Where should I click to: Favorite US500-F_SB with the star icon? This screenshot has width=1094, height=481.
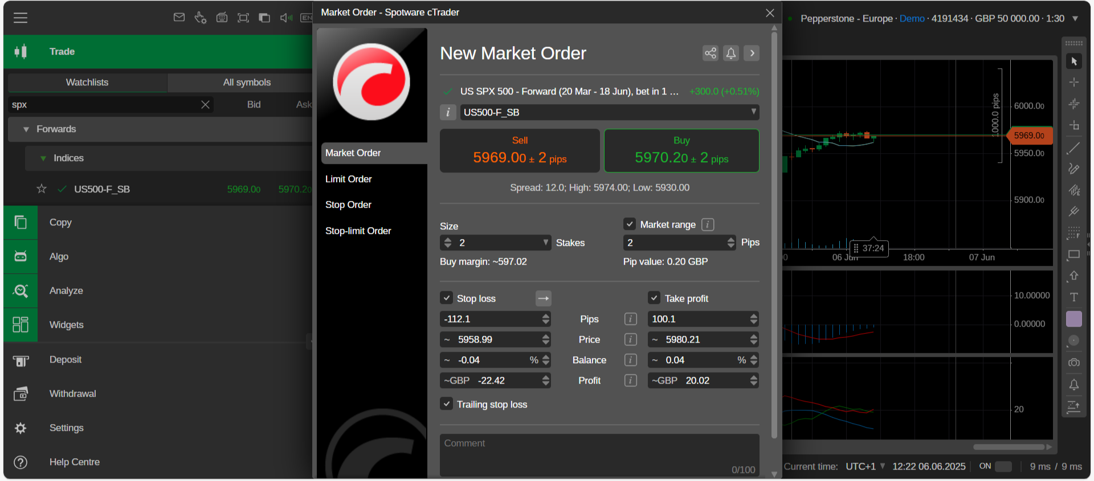pos(42,189)
